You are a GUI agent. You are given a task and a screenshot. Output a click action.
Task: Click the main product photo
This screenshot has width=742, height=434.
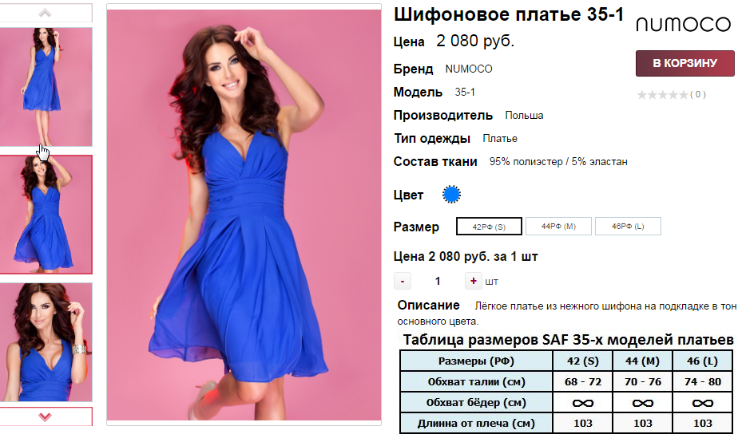[244, 215]
